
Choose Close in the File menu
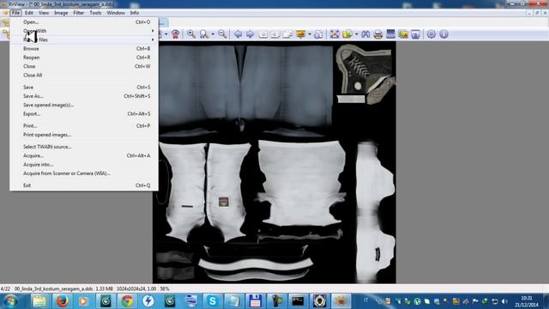(x=84, y=66)
